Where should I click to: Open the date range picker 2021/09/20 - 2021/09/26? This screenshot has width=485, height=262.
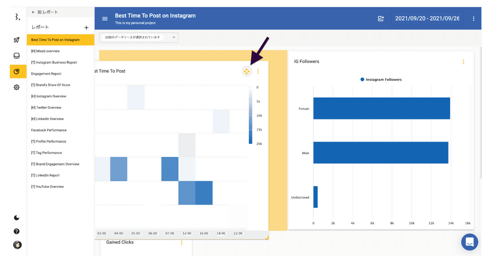coord(427,19)
